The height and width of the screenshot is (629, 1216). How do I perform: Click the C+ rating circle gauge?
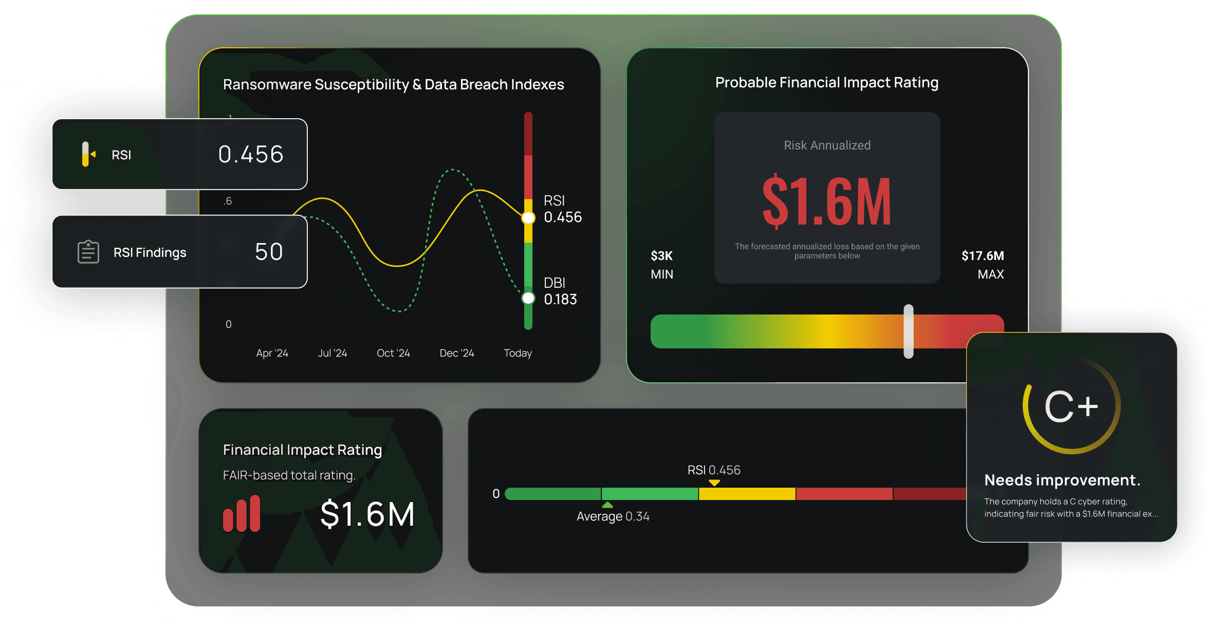pos(1071,406)
